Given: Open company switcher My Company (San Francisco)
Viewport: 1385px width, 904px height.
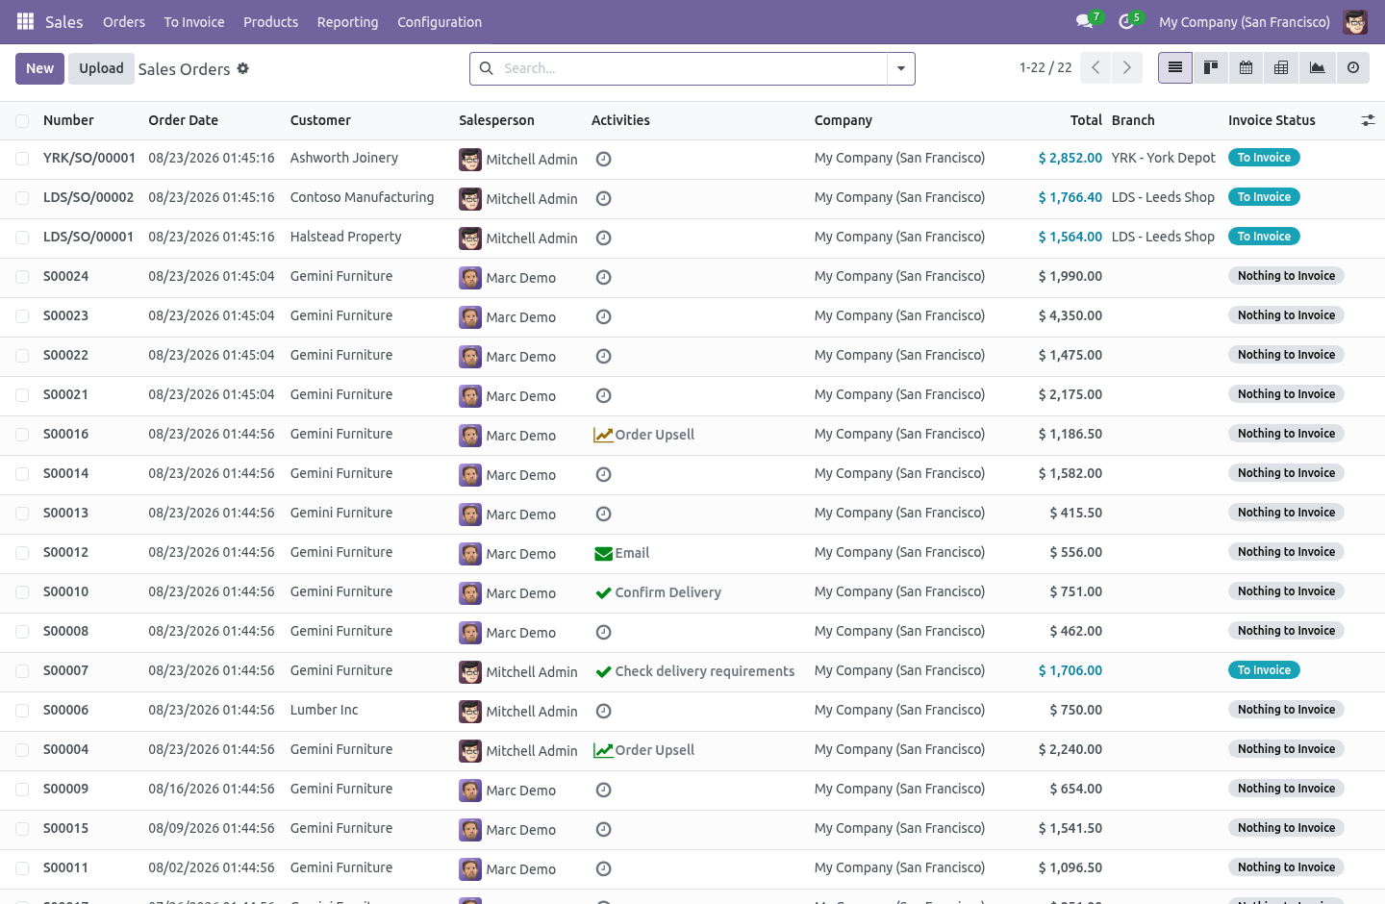Looking at the screenshot, I should point(1245,22).
